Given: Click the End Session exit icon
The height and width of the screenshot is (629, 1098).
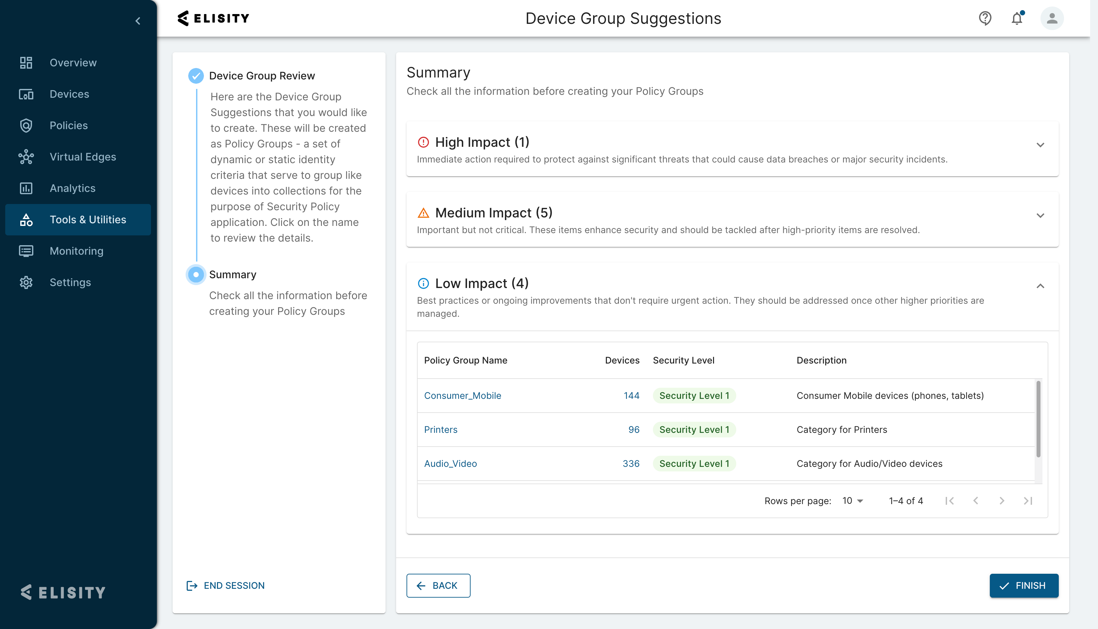Looking at the screenshot, I should [192, 586].
